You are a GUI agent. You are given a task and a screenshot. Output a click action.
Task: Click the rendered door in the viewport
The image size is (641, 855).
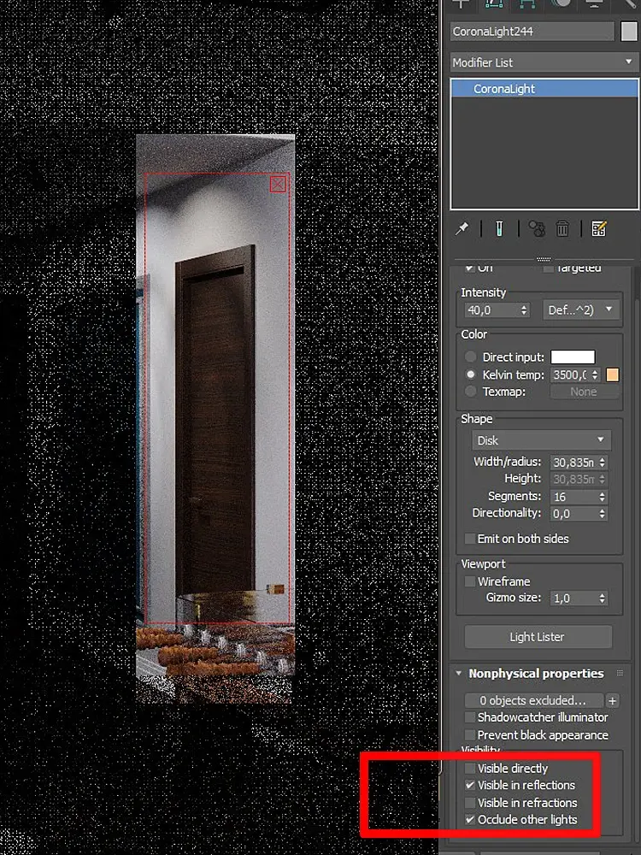[216, 420]
